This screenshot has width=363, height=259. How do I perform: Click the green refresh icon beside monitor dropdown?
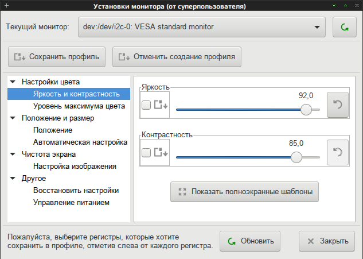pos(345,27)
